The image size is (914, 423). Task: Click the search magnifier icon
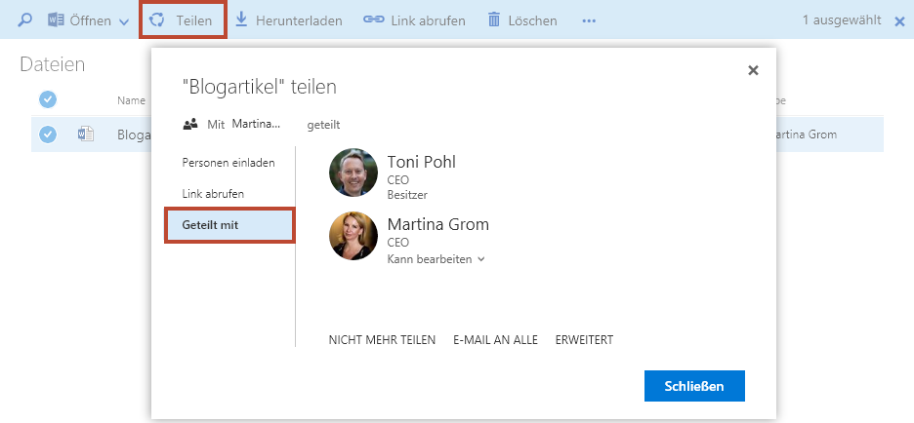click(x=25, y=20)
